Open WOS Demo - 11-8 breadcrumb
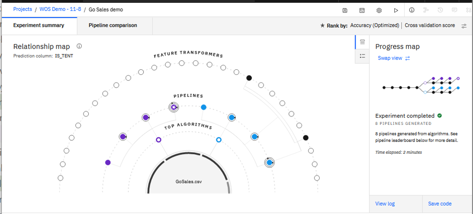The height and width of the screenshot is (214, 473). click(60, 9)
